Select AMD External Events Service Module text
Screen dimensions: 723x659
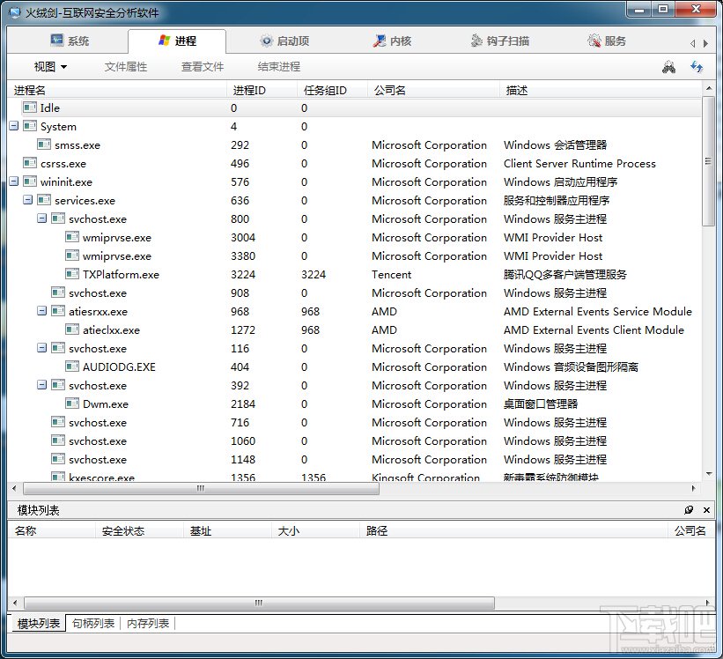598,311
